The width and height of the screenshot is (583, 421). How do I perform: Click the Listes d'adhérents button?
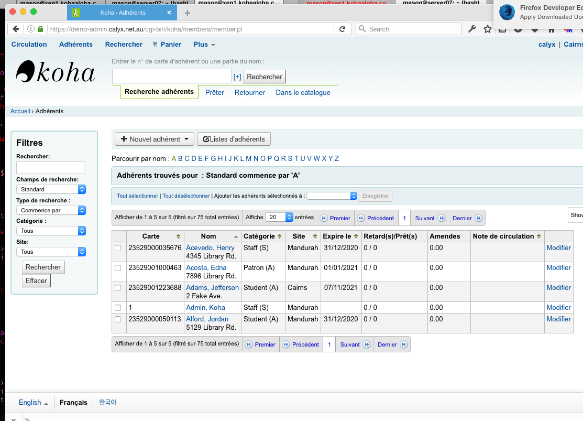pos(234,139)
